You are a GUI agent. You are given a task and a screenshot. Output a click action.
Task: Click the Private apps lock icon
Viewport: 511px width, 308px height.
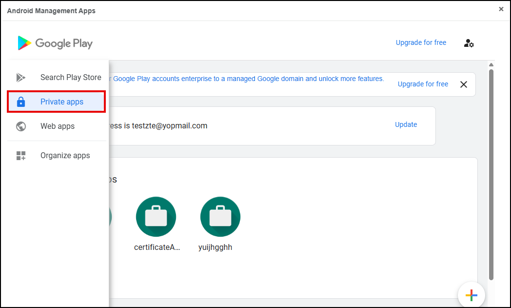(x=20, y=102)
